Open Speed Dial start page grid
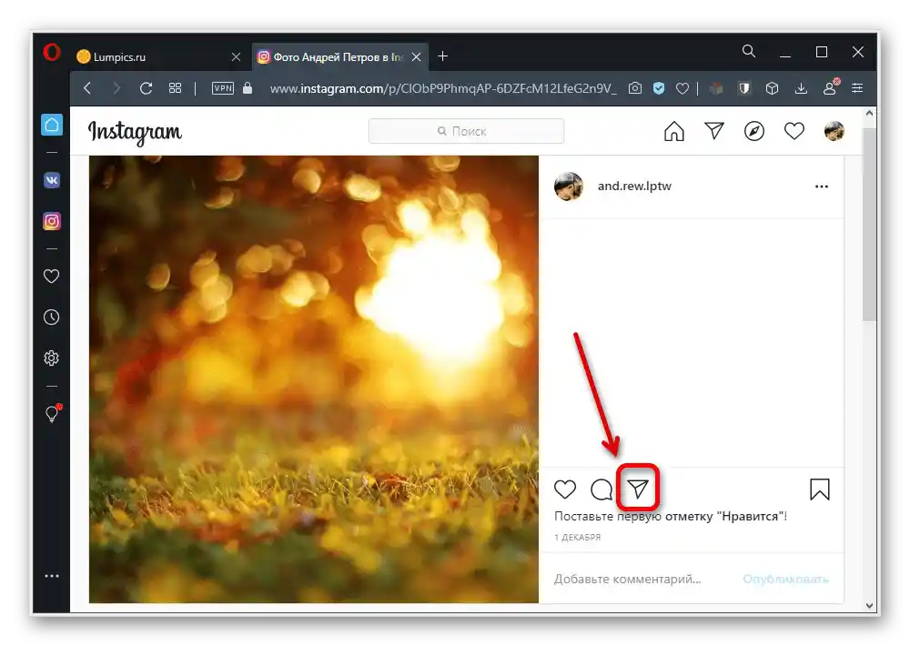 [175, 88]
